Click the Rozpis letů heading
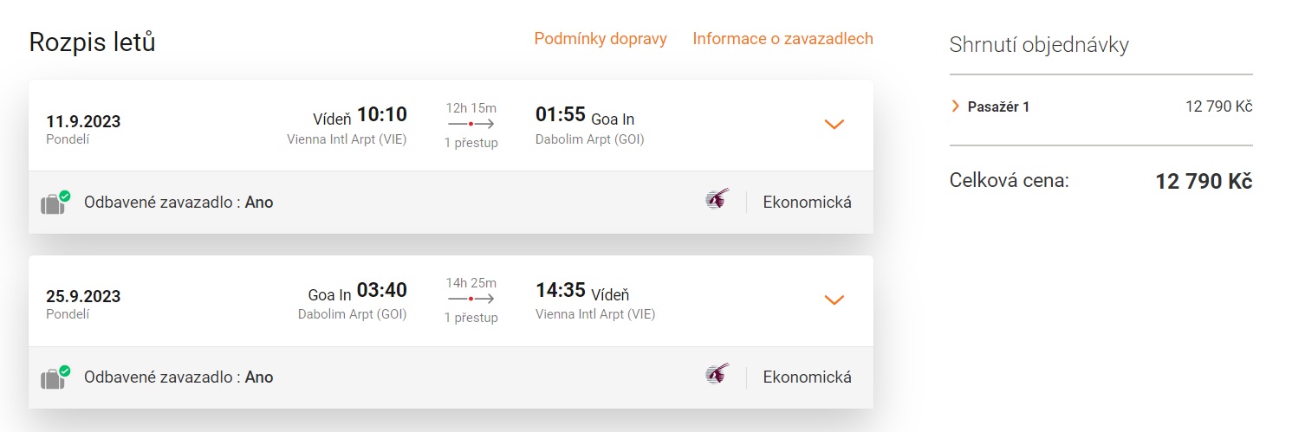 (x=93, y=42)
